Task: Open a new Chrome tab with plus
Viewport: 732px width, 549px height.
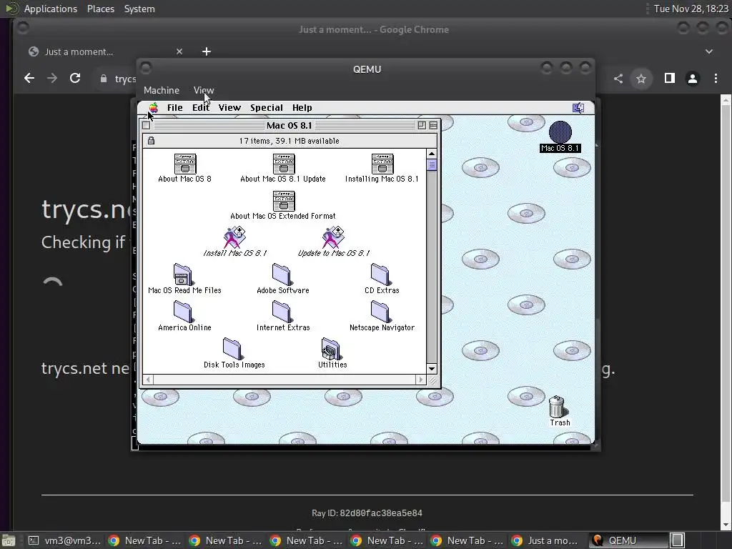Action: point(207,51)
